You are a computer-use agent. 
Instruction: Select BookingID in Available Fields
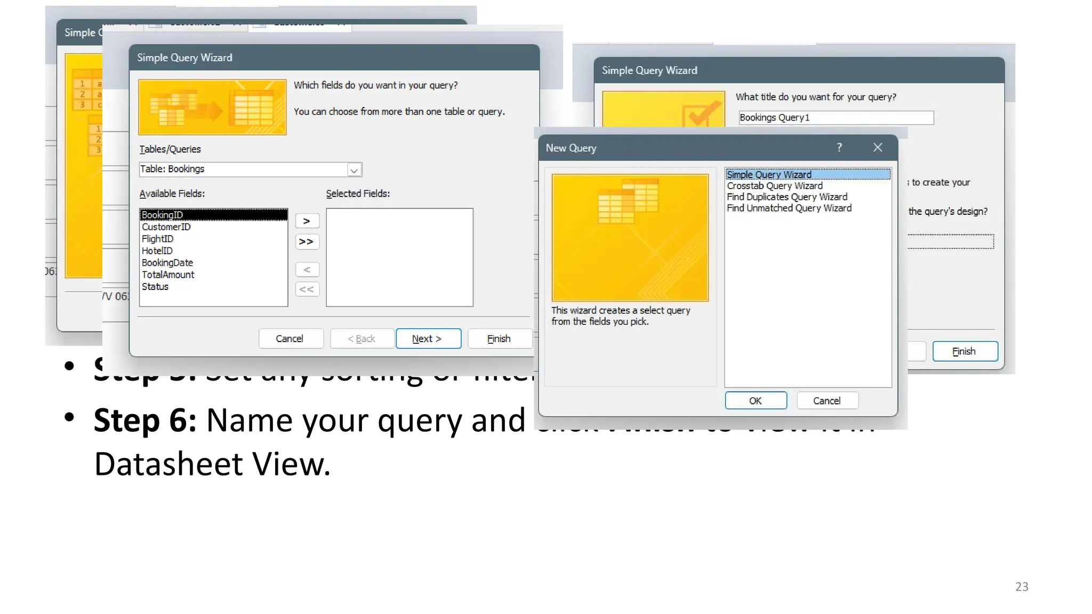point(213,215)
